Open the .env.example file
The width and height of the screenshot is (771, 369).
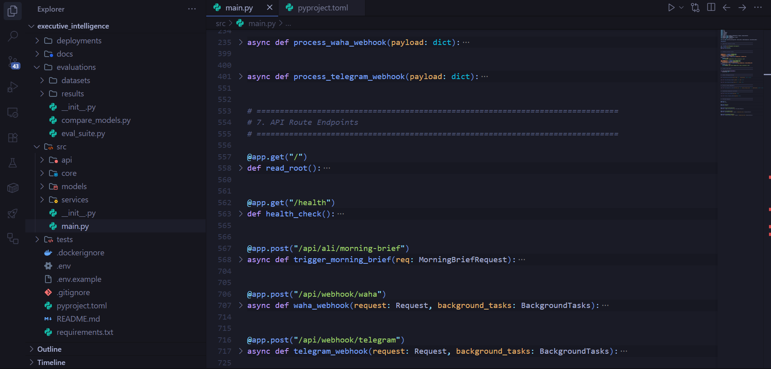point(79,279)
